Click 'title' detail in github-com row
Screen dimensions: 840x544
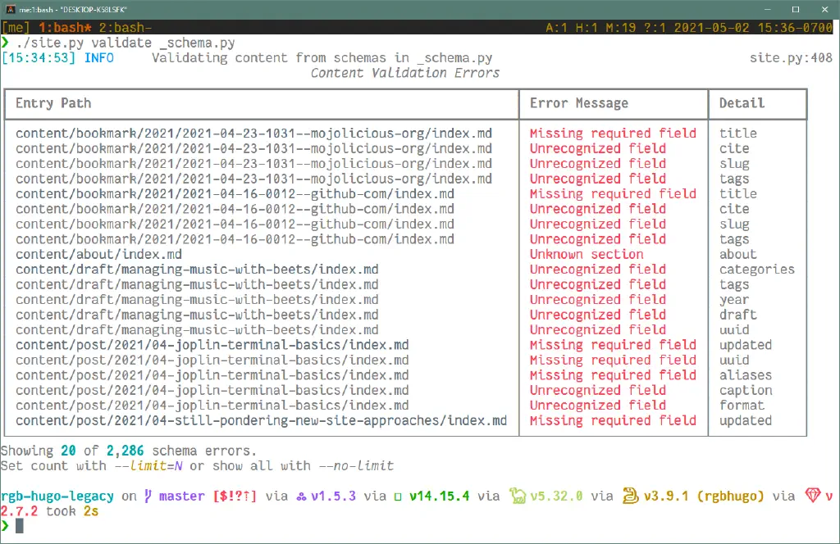pyautogui.click(x=738, y=193)
